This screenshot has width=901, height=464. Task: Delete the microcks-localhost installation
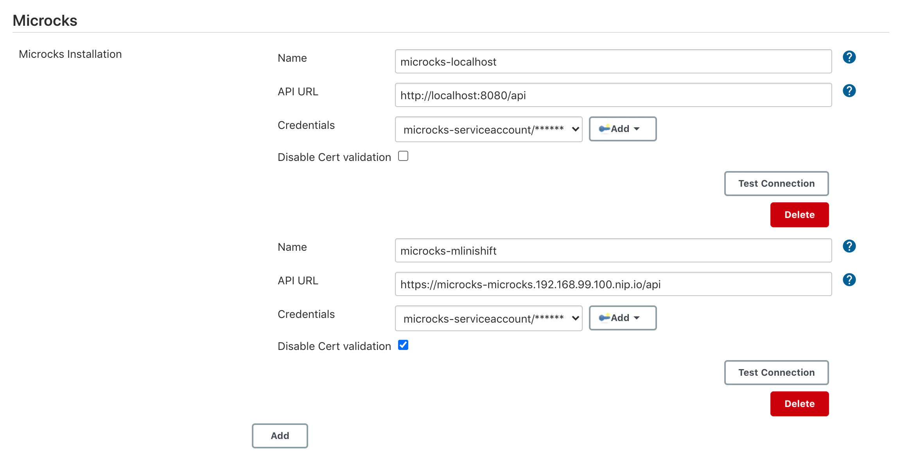pos(799,215)
